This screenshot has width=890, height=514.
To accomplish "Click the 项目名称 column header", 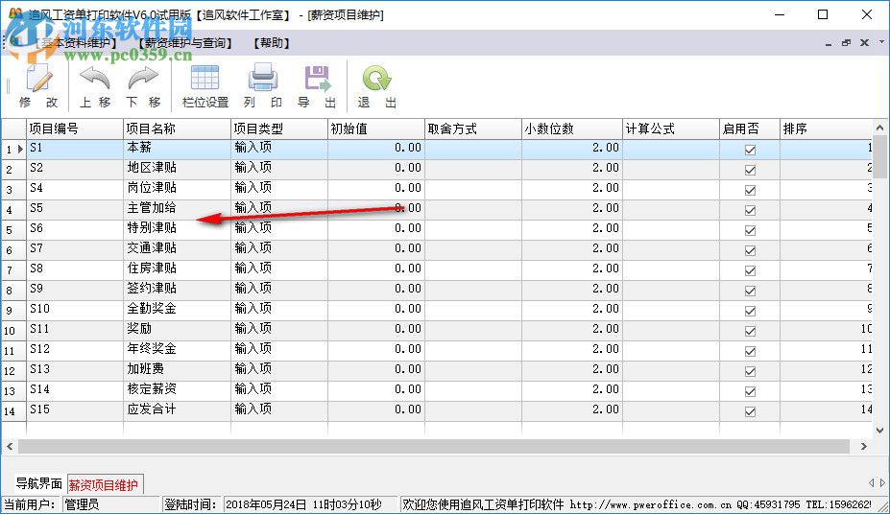I will [x=177, y=128].
